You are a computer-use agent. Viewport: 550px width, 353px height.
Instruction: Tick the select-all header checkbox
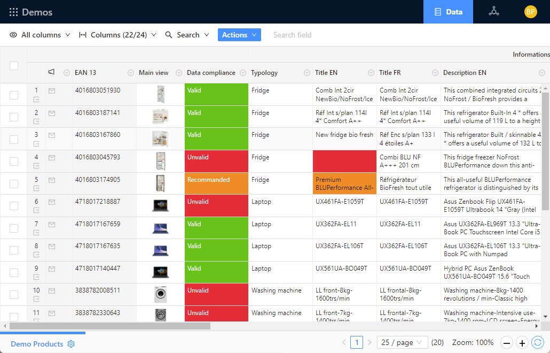[x=14, y=66]
